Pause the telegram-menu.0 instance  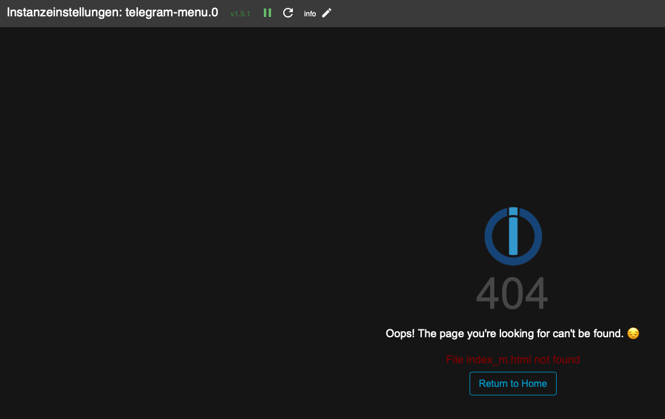tap(267, 13)
